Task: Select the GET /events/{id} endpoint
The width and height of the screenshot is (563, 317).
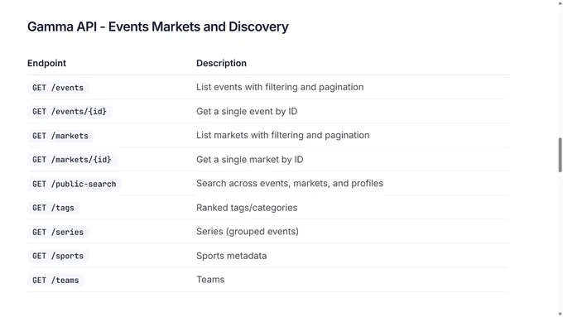Action: 70,111
